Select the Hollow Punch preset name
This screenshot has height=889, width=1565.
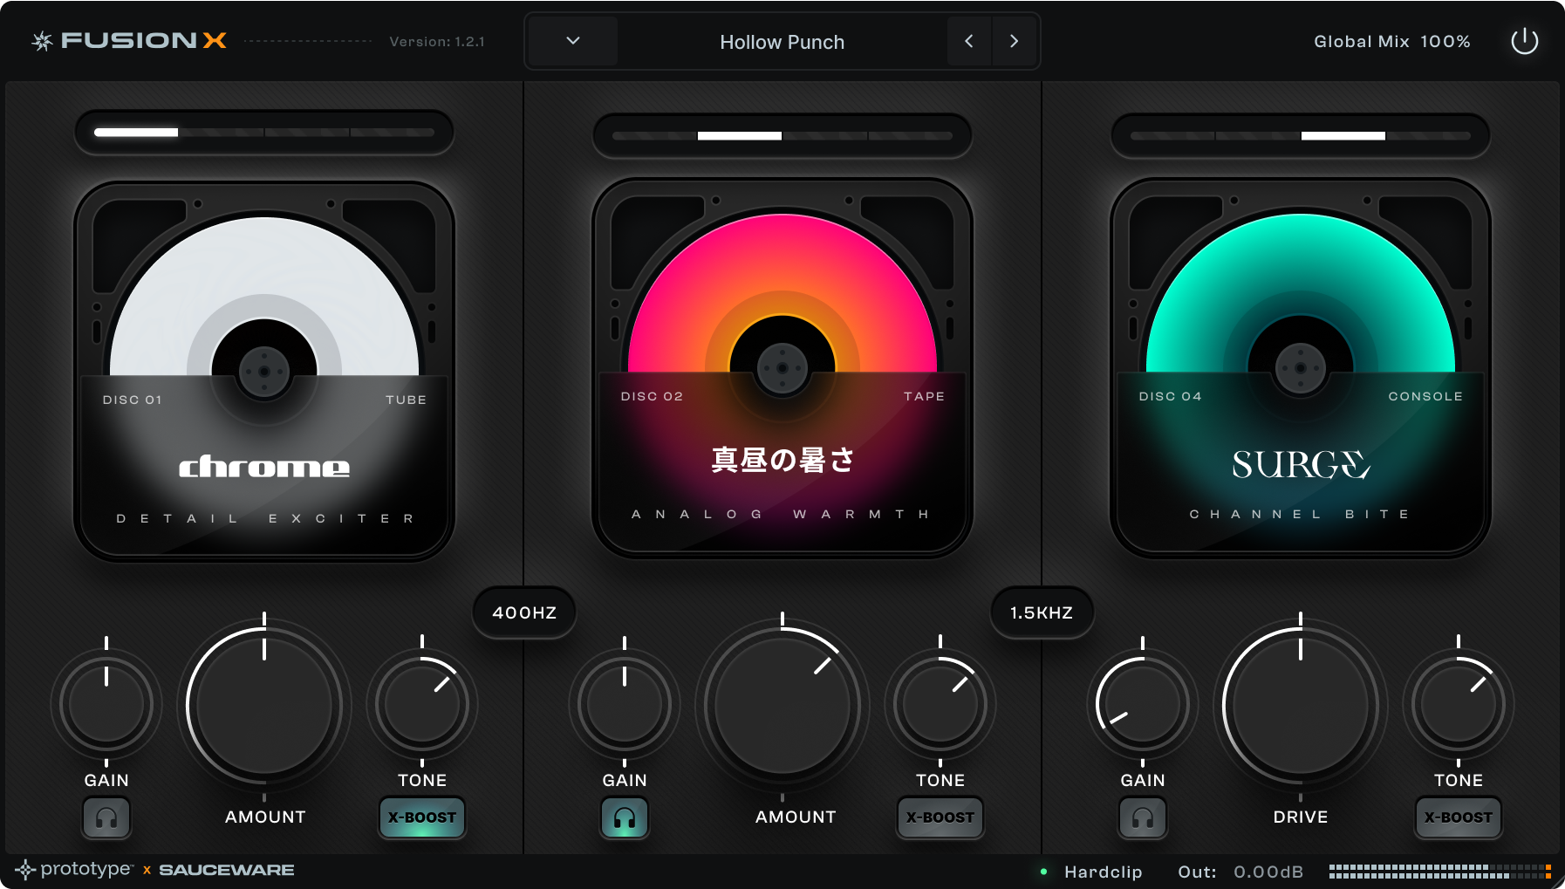pyautogui.click(x=782, y=42)
